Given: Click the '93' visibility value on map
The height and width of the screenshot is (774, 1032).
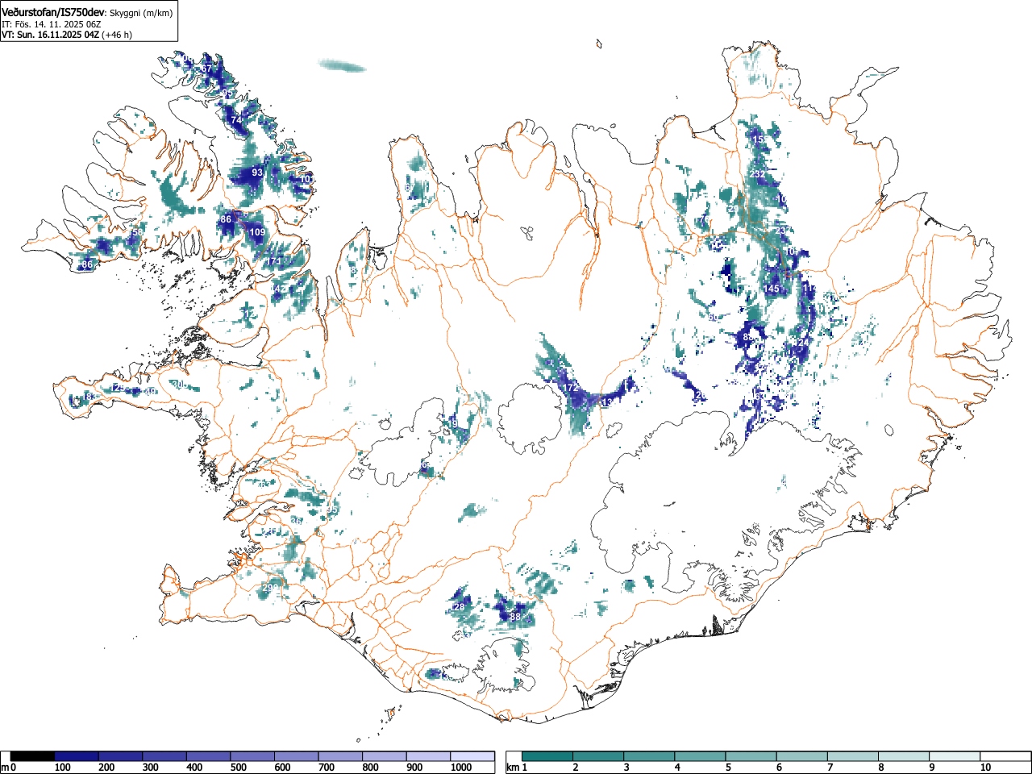Looking at the screenshot, I should point(257,173).
